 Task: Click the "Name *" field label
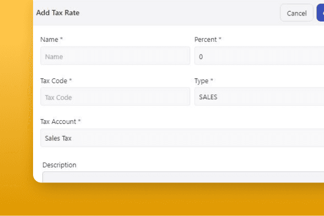[x=51, y=39]
